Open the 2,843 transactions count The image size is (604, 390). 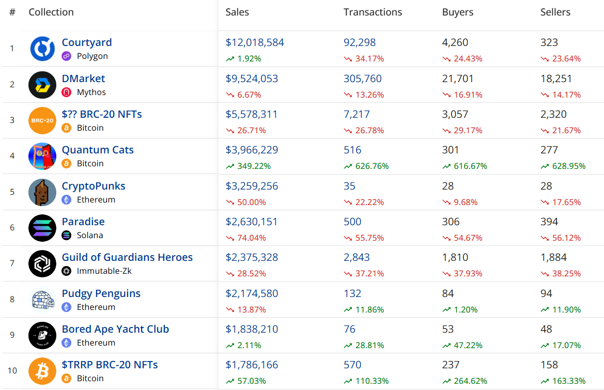click(x=357, y=257)
